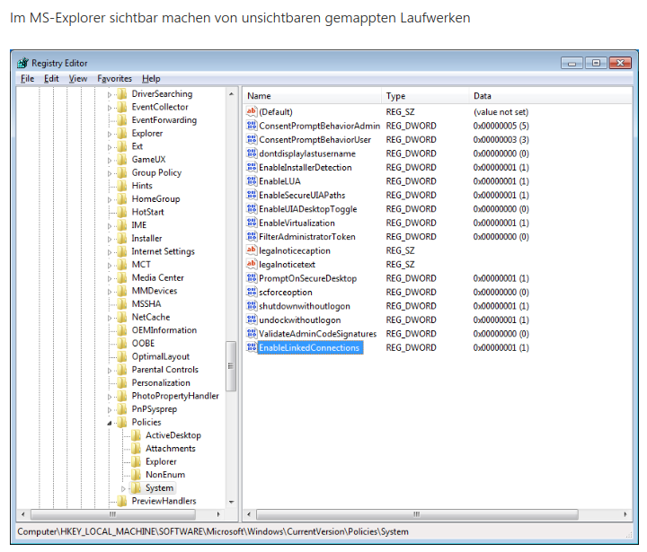Viewport: 647px width, 552px height.
Task: Open the Favorites menu
Action: coord(114,78)
